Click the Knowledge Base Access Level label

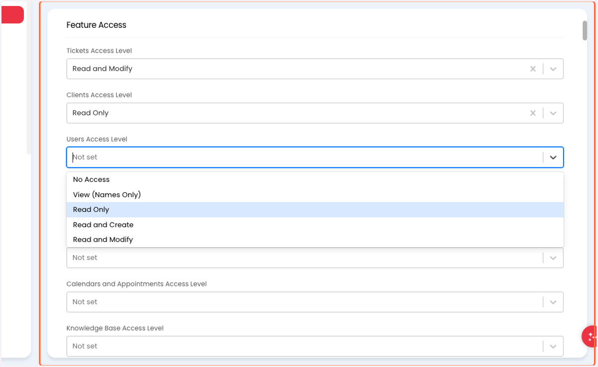(x=115, y=329)
